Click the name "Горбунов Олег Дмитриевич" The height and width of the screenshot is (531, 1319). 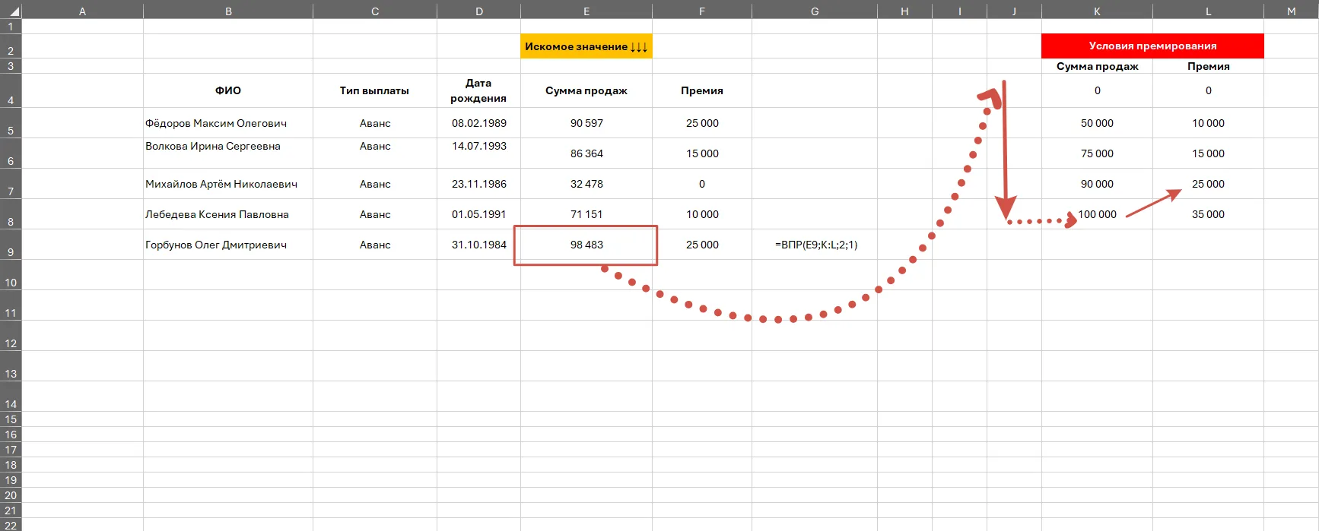click(216, 245)
